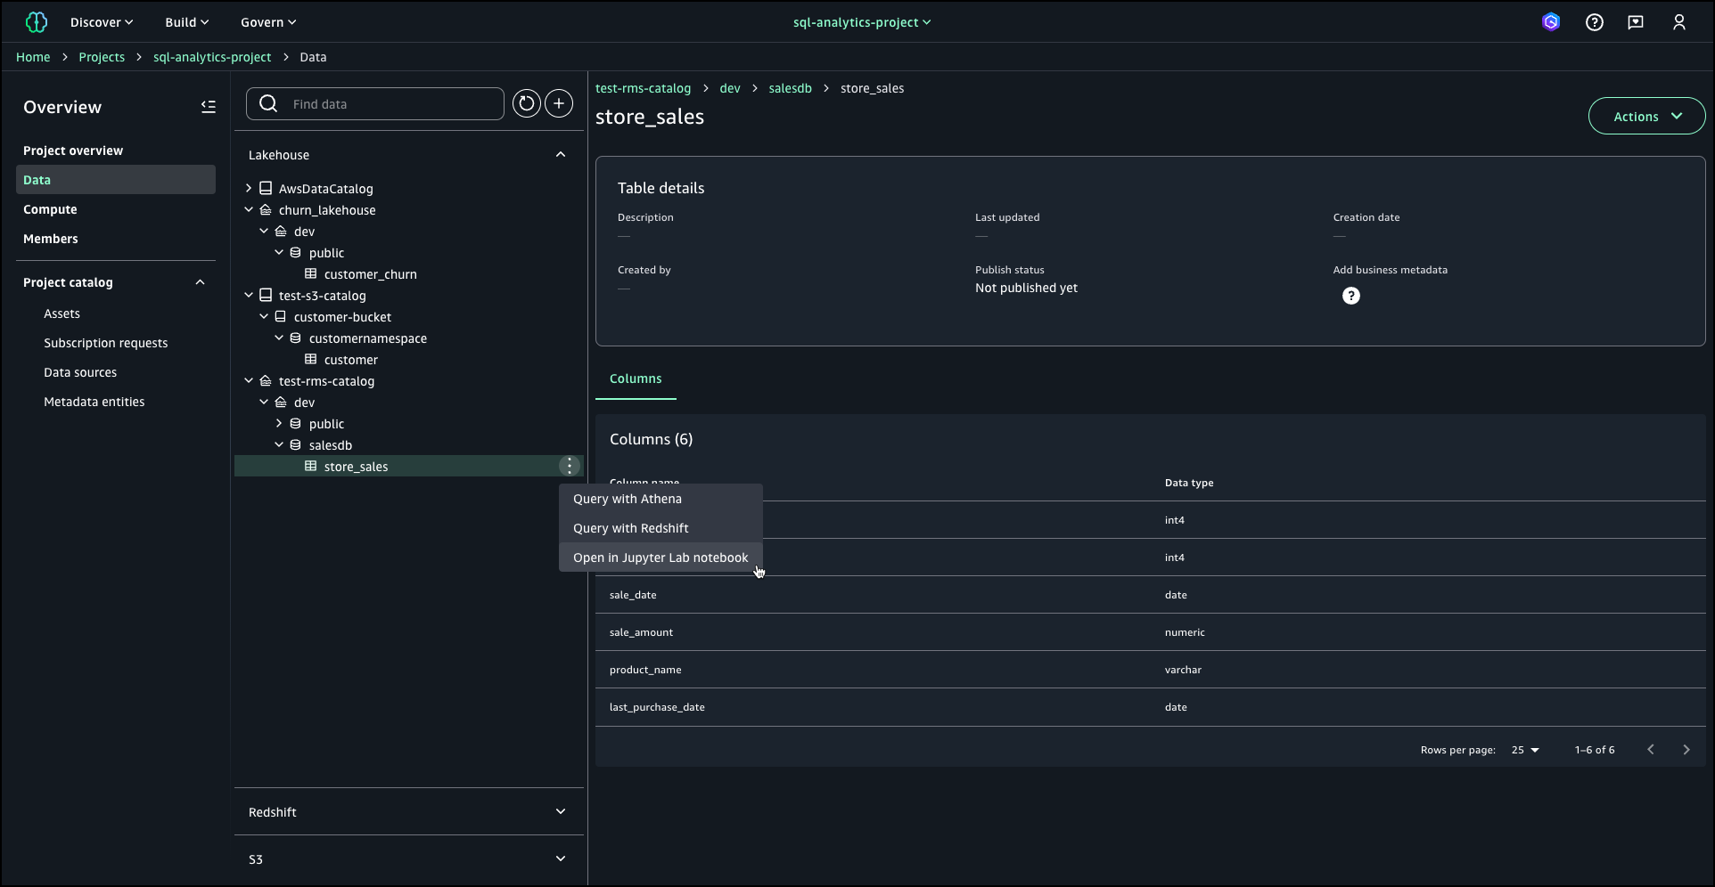Open Data sources in Project catalog
Image resolution: width=1715 pixels, height=887 pixels.
click(80, 372)
